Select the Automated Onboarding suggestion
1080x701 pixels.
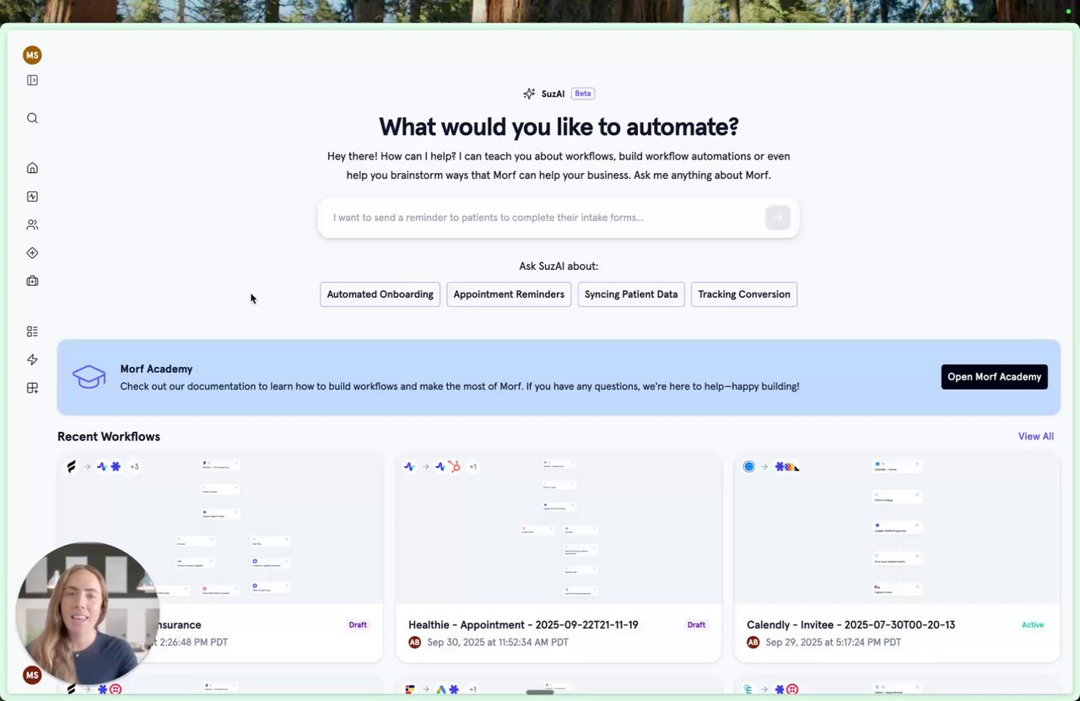click(x=380, y=294)
